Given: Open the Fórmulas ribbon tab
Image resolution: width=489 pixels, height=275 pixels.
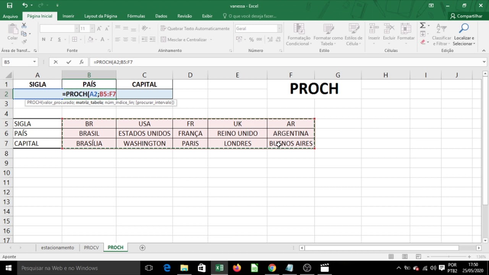Looking at the screenshot, I should (x=136, y=16).
